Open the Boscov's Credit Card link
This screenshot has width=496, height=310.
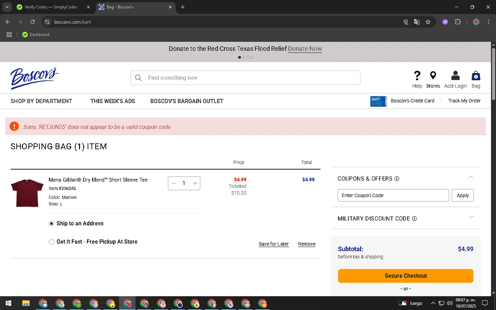coord(412,101)
